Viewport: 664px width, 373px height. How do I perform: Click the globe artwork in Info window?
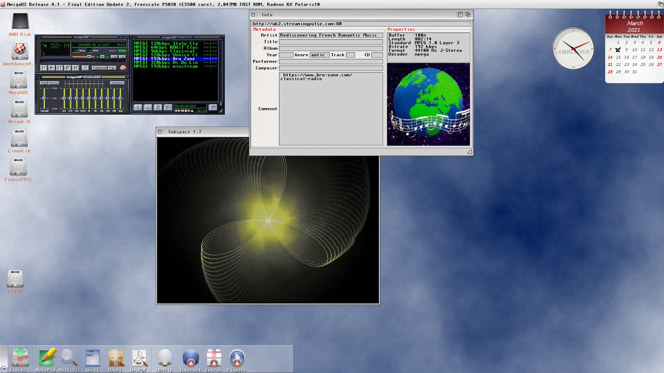429,104
